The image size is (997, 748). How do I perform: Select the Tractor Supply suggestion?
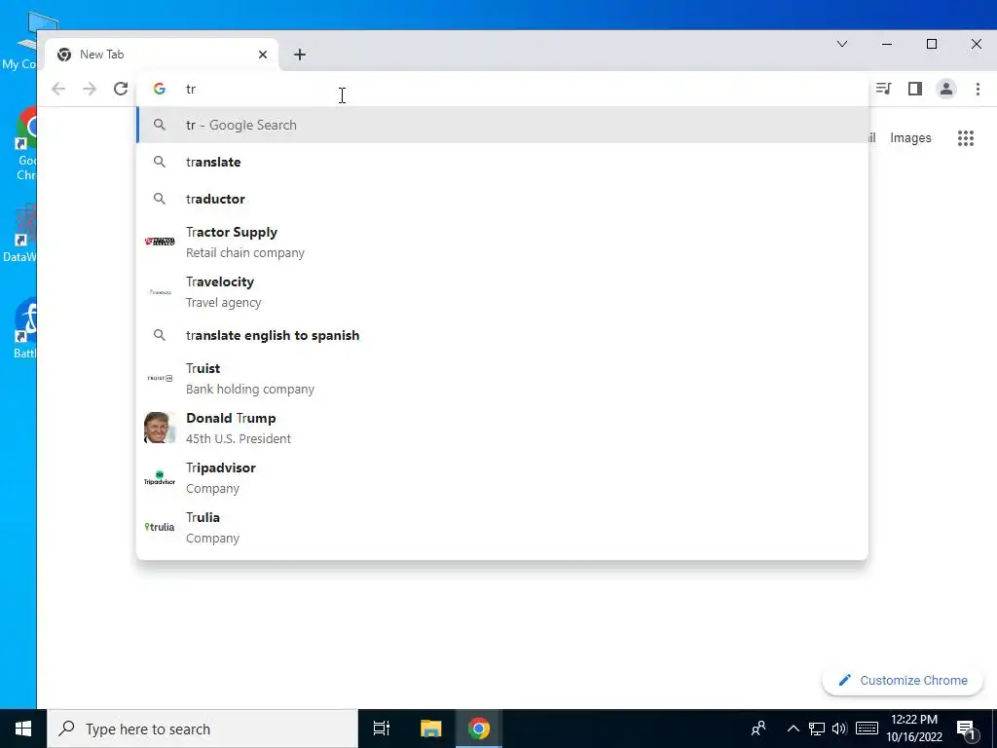502,242
